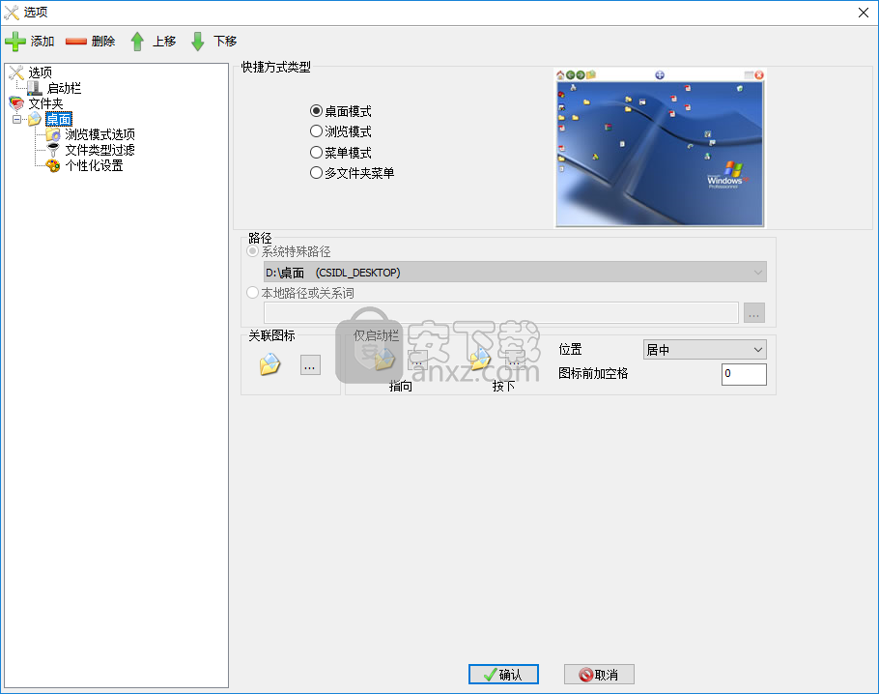
Task: Click the funnel icon for 文件类型过滤
Action: [53, 150]
